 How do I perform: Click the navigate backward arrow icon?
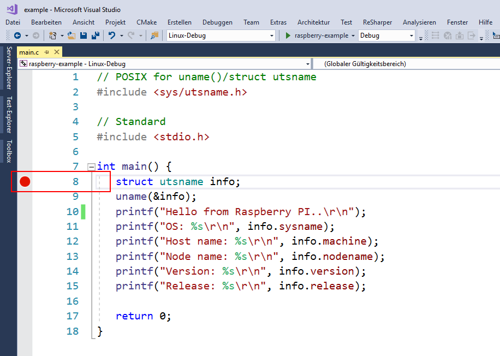17,35
